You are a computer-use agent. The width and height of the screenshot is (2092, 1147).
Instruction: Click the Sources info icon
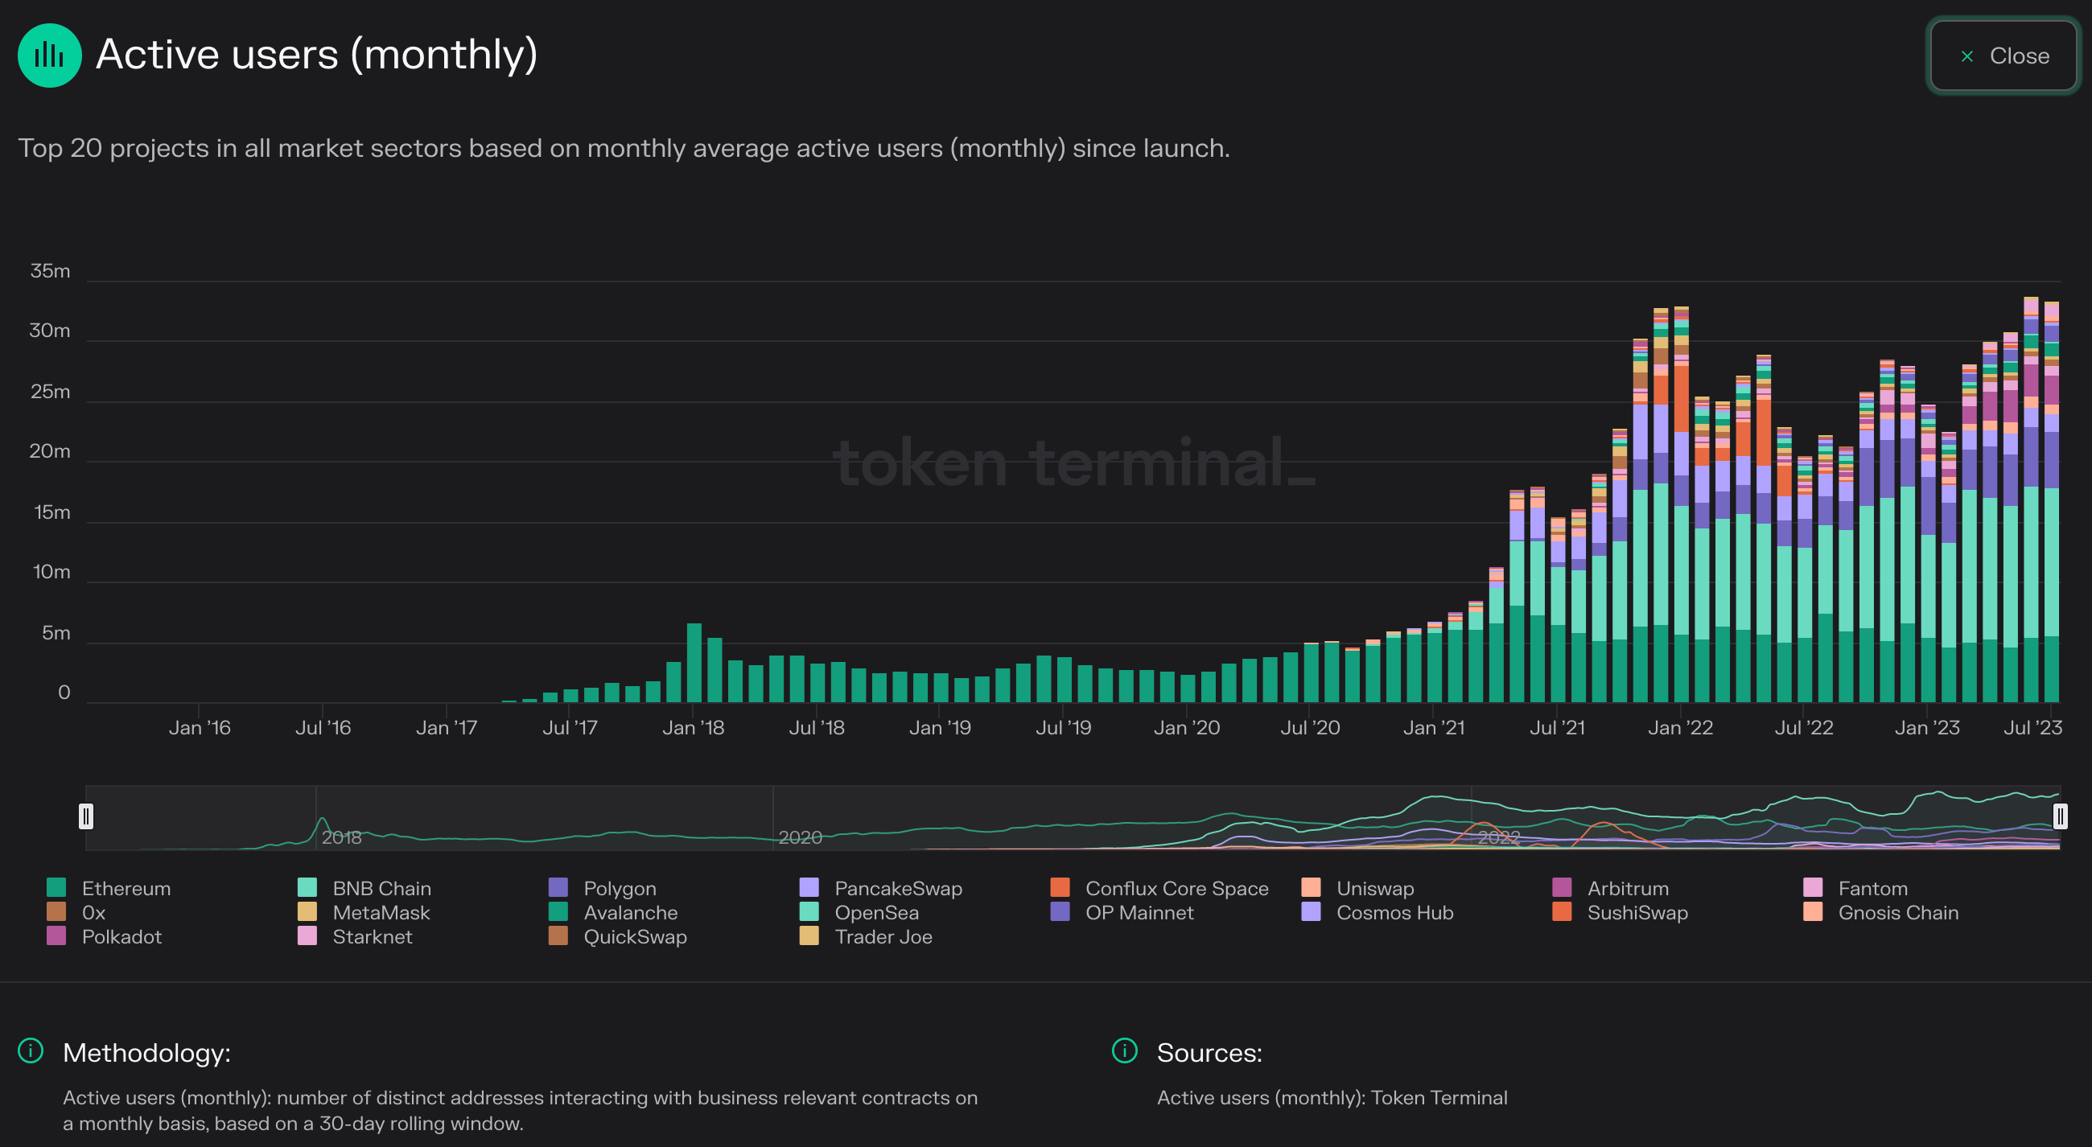(1124, 1050)
